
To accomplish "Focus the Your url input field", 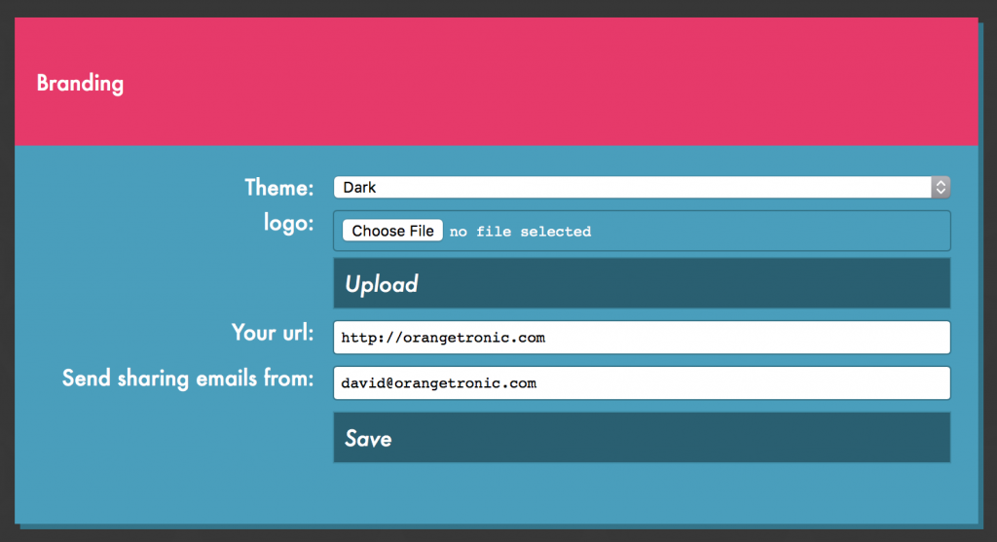I will point(642,338).
